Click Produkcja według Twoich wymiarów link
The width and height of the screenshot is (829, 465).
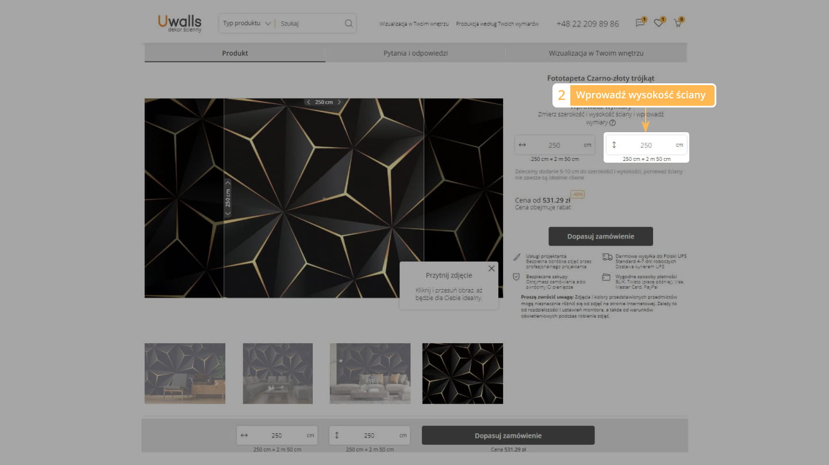tap(497, 24)
